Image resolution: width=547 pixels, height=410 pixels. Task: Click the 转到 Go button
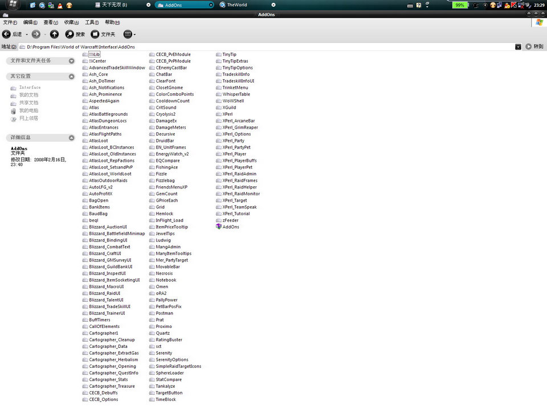534,46
